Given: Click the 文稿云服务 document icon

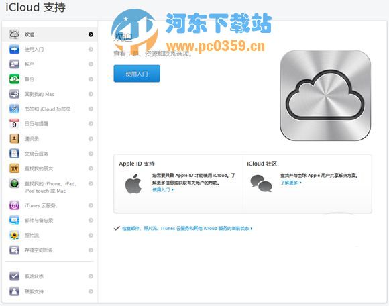Looking at the screenshot, I should pos(14,154).
